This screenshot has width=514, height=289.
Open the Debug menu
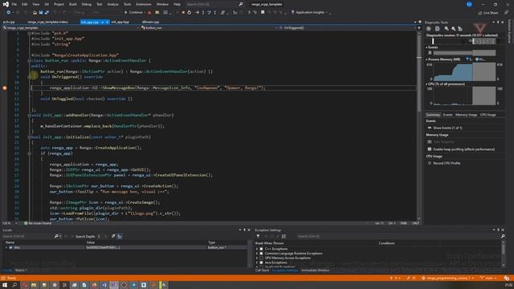[x=87, y=4]
